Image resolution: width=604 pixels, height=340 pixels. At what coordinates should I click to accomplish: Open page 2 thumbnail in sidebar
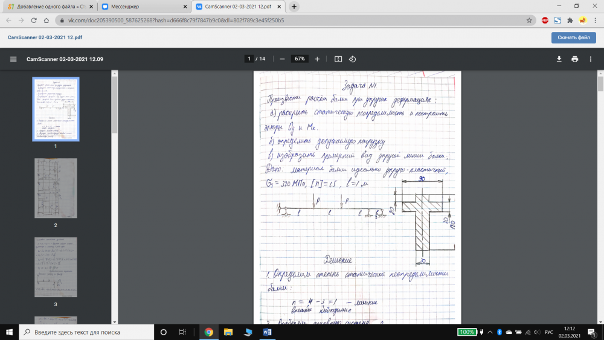[56, 189]
